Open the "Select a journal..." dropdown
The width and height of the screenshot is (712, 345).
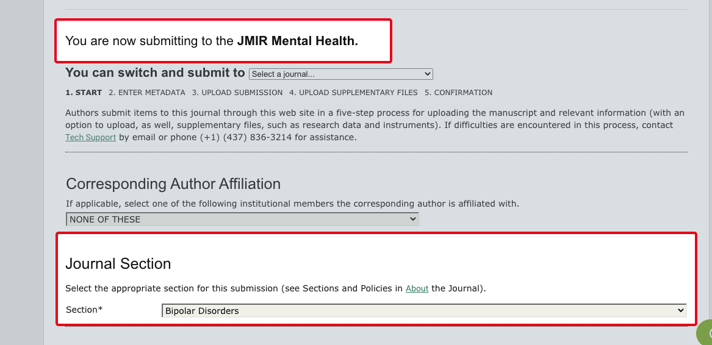[x=340, y=74]
